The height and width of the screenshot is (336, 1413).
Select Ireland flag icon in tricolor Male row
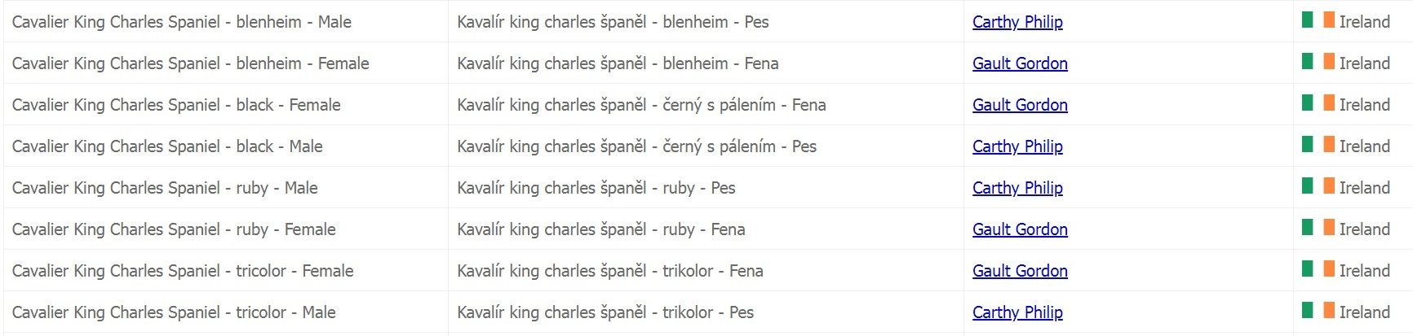click(x=1318, y=311)
